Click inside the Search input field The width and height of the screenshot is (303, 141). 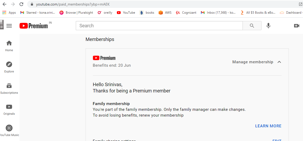(x=159, y=26)
